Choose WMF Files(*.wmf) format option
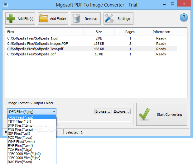Image resolution: width=193 pixels, height=164 pixels. click(32, 142)
